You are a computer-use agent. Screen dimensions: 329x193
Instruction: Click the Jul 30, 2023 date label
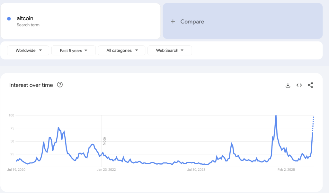click(196, 170)
